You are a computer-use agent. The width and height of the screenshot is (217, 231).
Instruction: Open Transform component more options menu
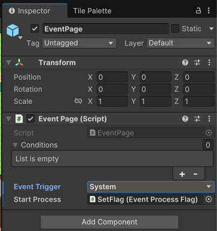point(209,63)
